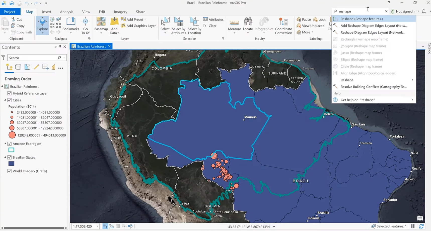Open coordinate display format dropdown

274,227
